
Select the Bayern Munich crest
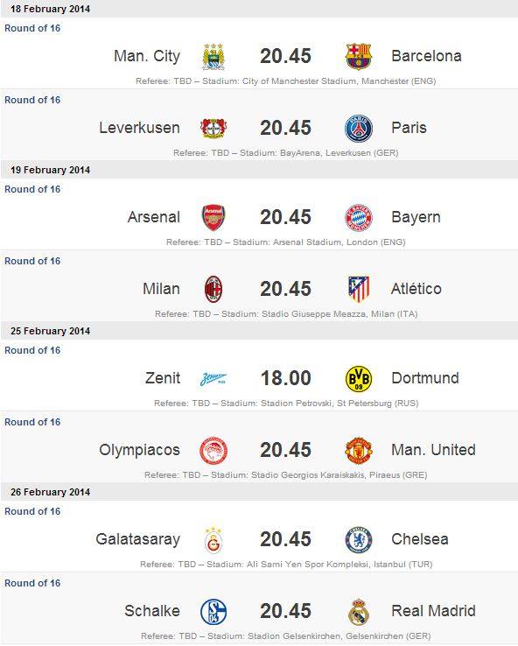(x=359, y=218)
